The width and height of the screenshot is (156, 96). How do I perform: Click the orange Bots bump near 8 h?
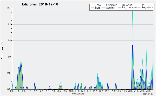[60, 87]
